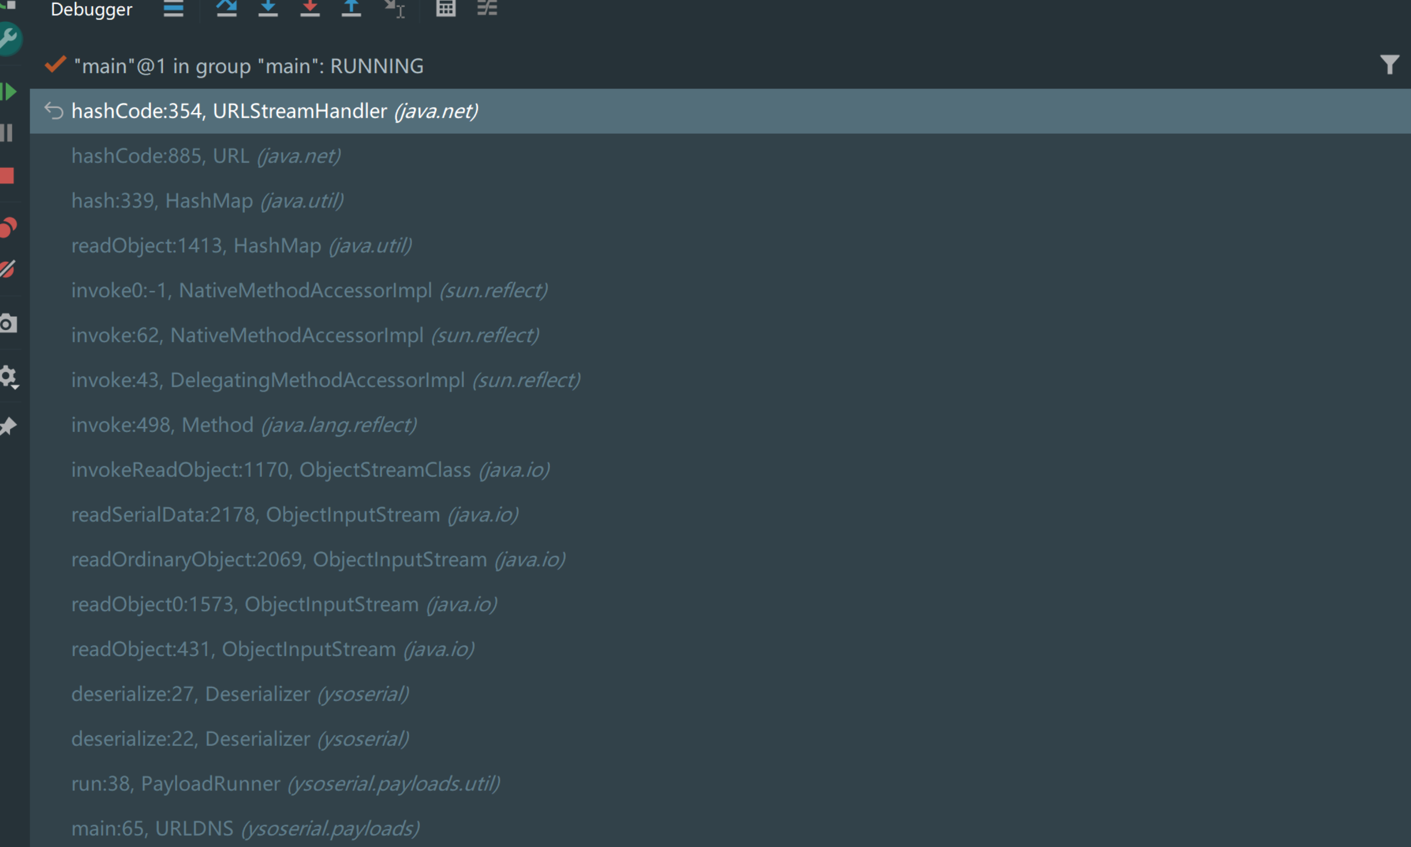This screenshot has height=847, width=1411.
Task: Click the Step Over icon
Action: [x=226, y=8]
